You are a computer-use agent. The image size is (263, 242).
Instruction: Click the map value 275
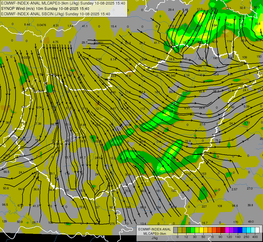tap(112, 224)
